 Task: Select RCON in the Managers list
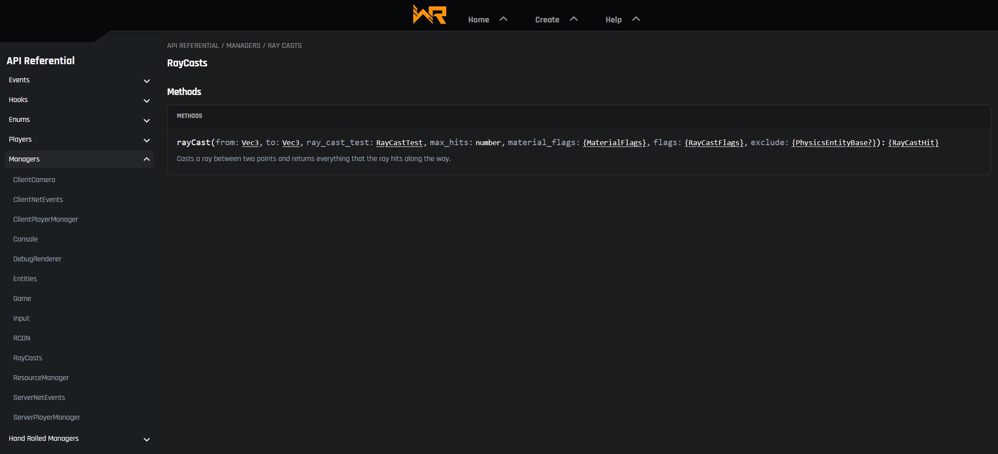[22, 338]
